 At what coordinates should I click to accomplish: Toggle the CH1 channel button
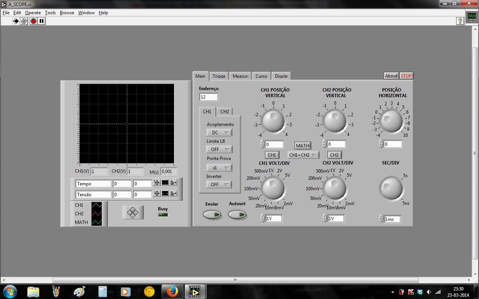[272, 155]
